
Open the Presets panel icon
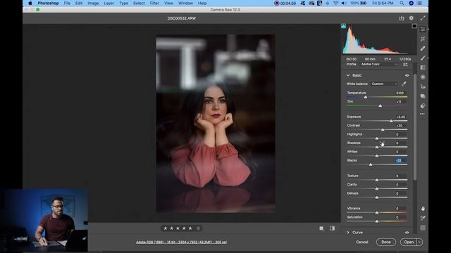click(x=423, y=105)
